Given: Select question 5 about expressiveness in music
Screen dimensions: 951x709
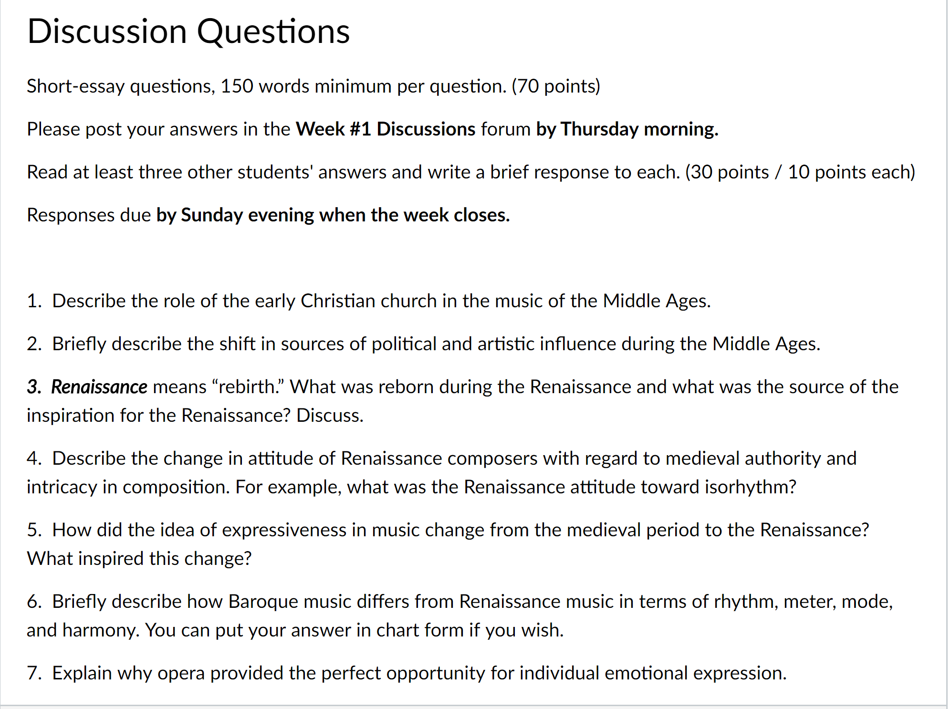Looking at the screenshot, I should coord(448,544).
